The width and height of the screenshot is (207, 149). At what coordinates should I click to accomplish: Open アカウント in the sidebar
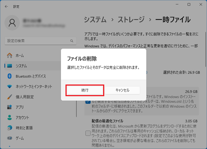[x=22, y=118]
